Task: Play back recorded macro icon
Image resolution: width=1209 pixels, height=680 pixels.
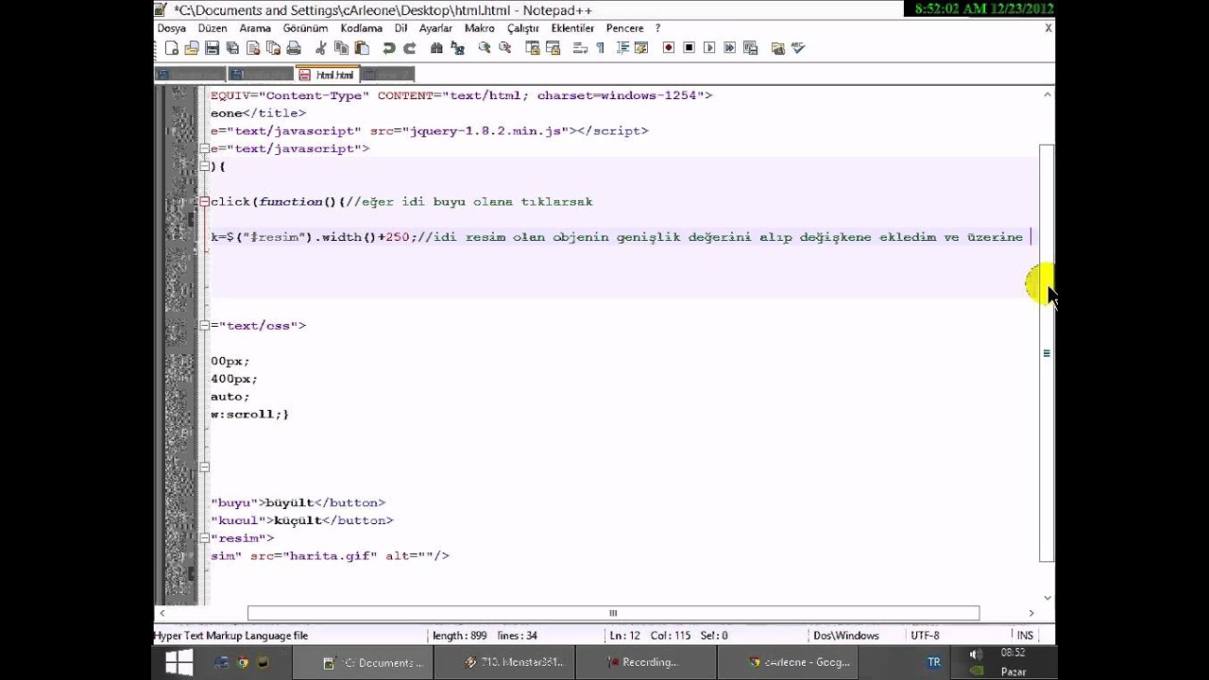Action: coord(709,47)
